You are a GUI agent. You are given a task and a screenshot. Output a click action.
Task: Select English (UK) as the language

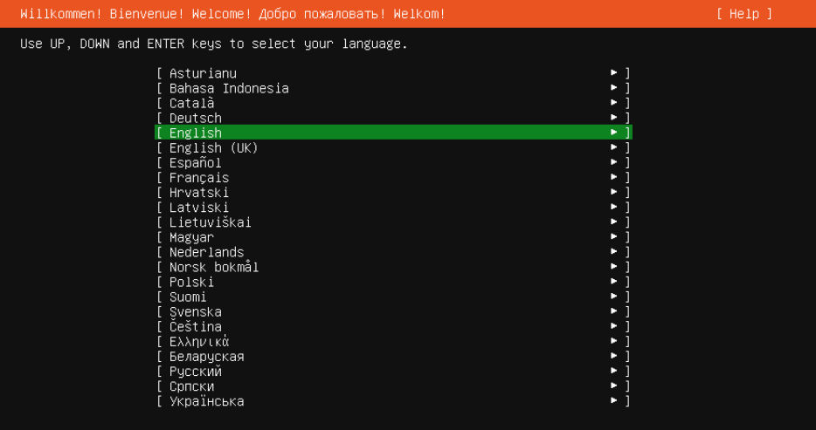(213, 147)
